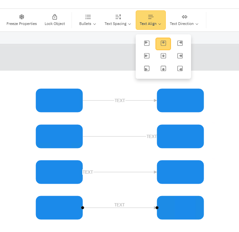239x232 pixels.
Task: Click the black end handle of the selected connector
Action: (157, 208)
